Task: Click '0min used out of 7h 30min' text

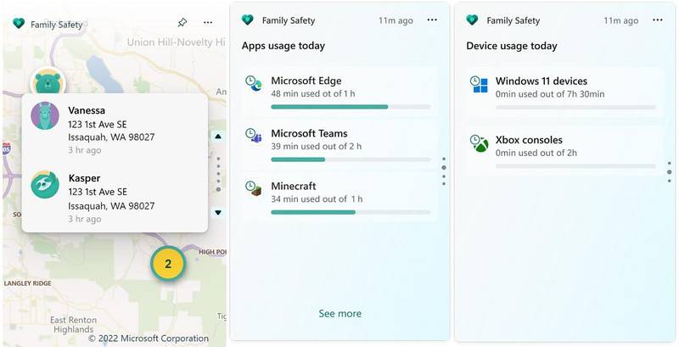Action: (550, 94)
